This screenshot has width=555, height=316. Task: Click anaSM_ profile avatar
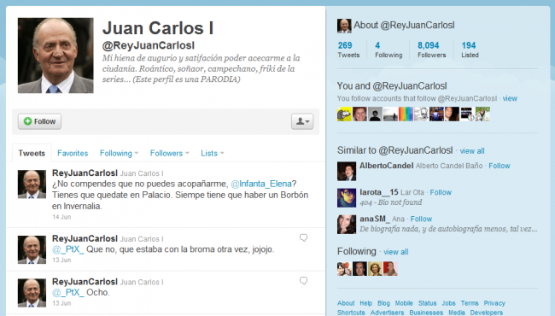347,225
